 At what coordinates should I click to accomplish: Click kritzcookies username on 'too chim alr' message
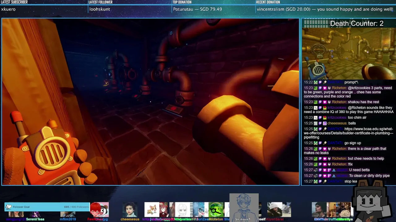tap(337, 117)
